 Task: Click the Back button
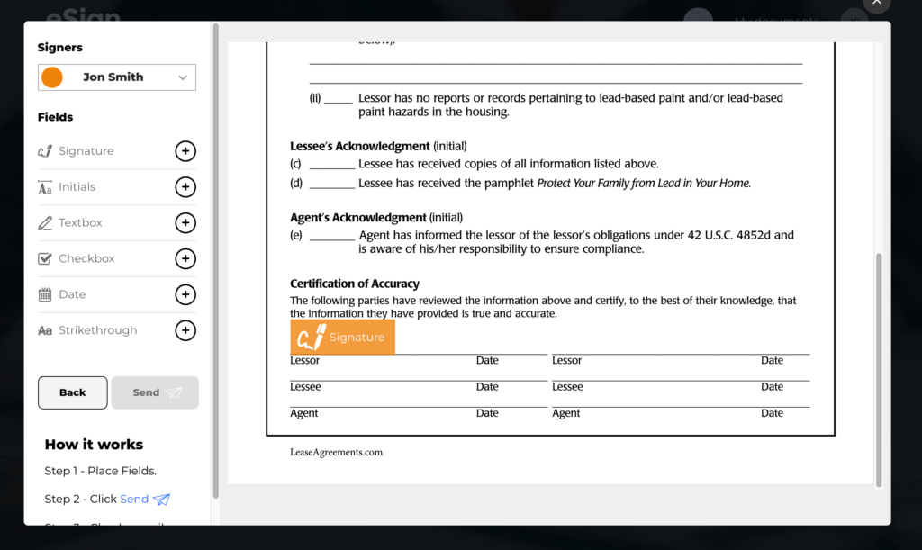(x=72, y=392)
